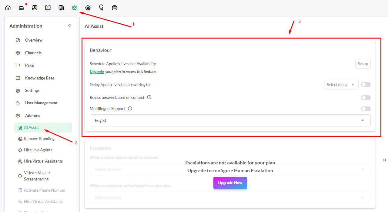
Task: Open the Home dashboard icon
Action: pos(8,8)
